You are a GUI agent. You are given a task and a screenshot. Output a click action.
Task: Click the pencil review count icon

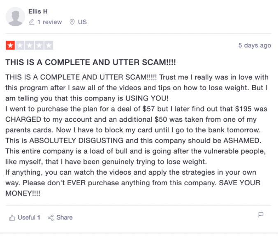[x=32, y=22]
